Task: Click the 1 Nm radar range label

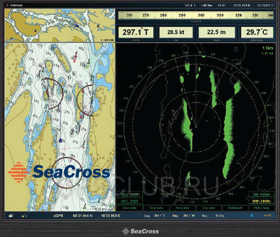Action: (x=267, y=48)
